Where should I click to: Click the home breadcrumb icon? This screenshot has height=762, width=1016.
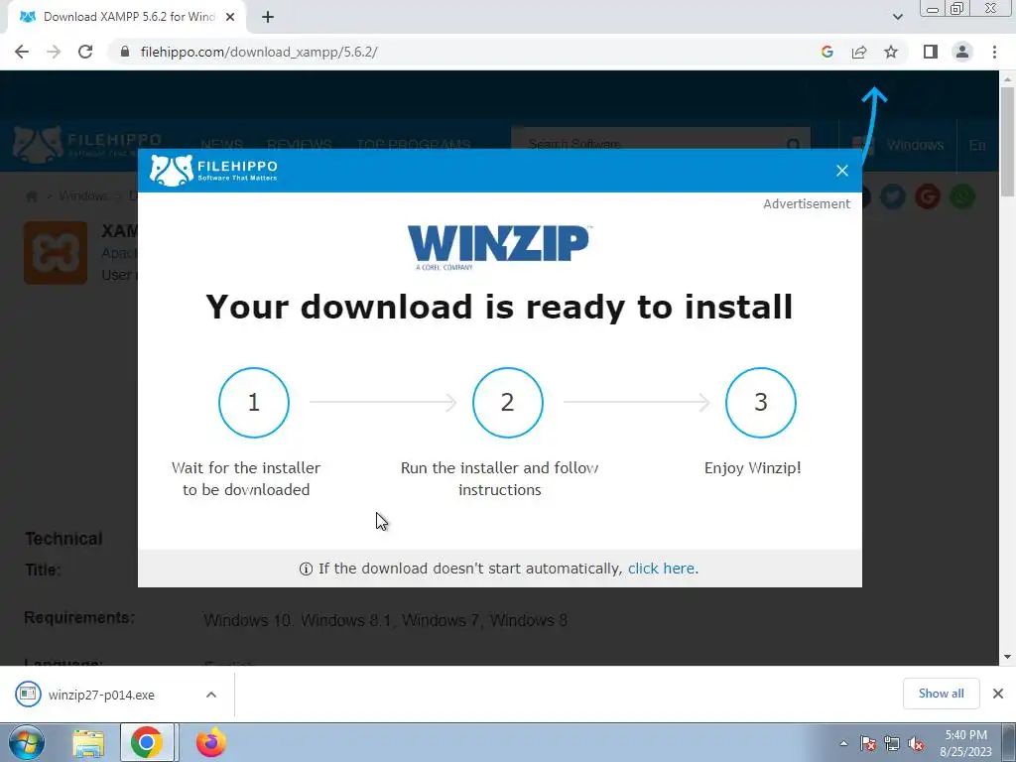(x=31, y=195)
